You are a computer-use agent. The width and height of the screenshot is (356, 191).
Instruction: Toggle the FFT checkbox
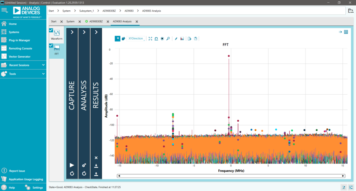(51, 46)
